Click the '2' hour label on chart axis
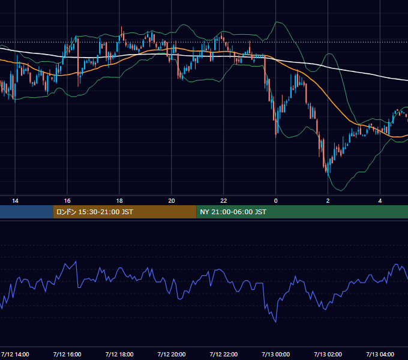 pos(328,201)
